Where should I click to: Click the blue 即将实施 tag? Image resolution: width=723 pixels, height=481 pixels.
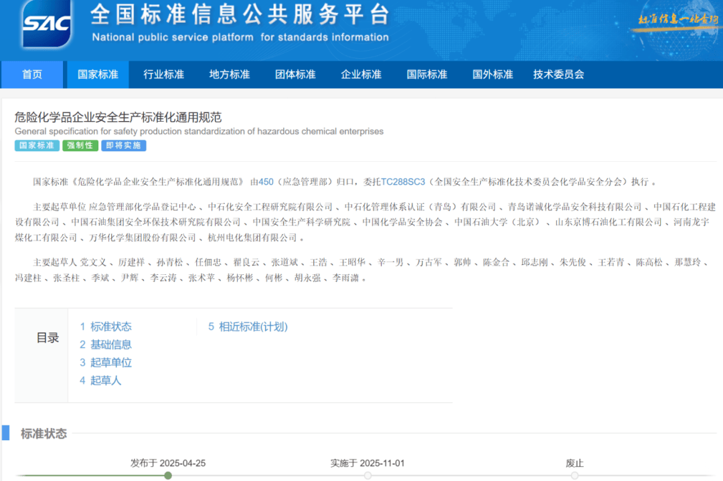point(123,145)
